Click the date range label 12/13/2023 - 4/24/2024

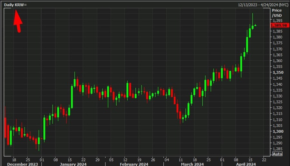click(x=263, y=5)
